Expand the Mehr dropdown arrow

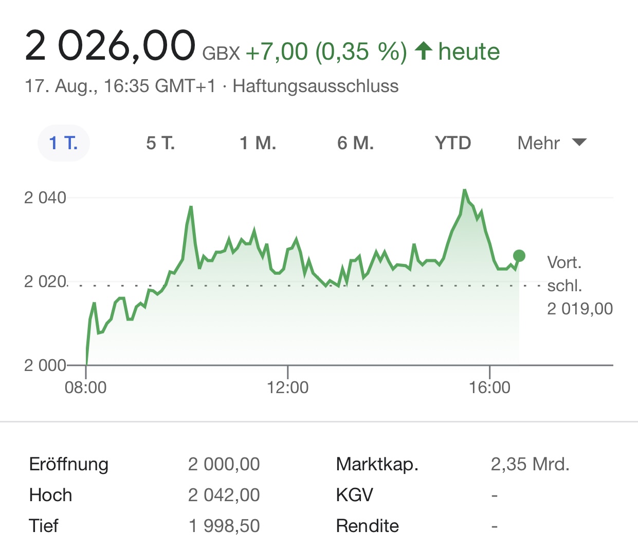pyautogui.click(x=579, y=143)
